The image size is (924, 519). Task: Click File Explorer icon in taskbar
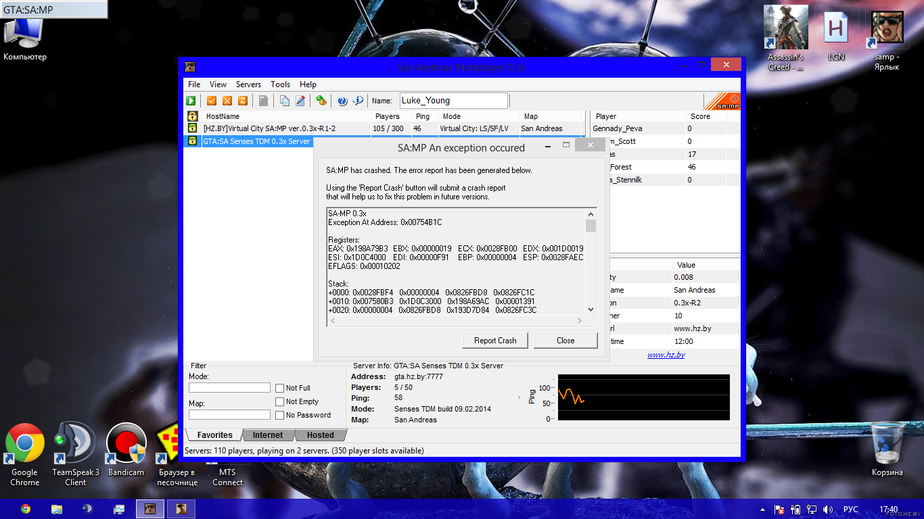(x=57, y=509)
